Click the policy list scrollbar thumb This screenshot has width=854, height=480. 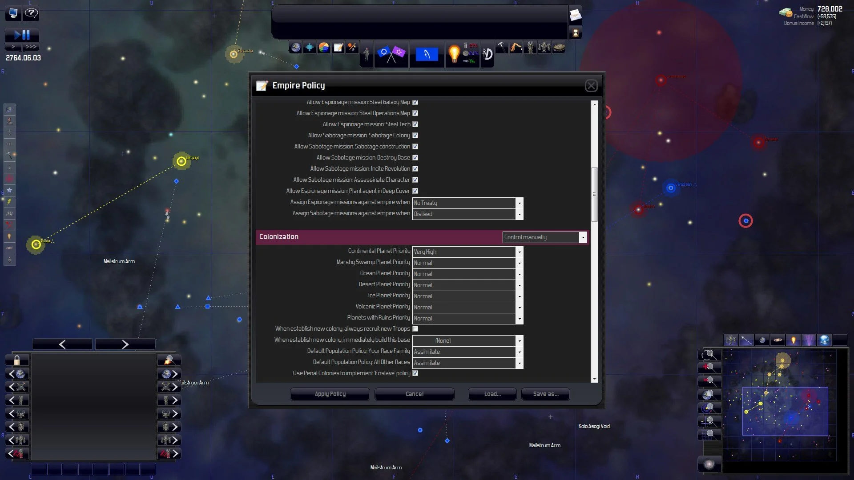594,194
